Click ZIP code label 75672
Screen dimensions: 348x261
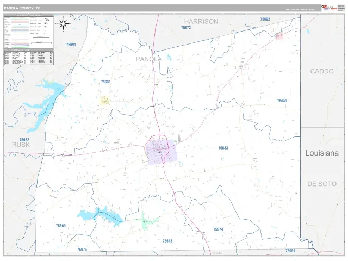coord(186,28)
